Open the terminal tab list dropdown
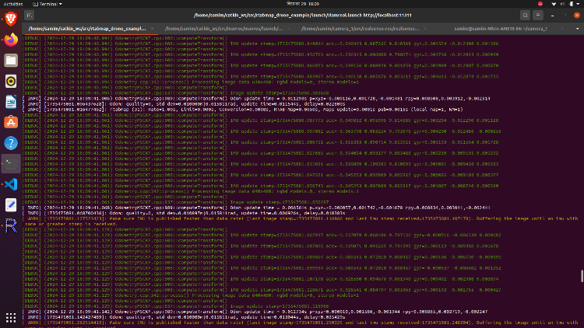 [577, 28]
